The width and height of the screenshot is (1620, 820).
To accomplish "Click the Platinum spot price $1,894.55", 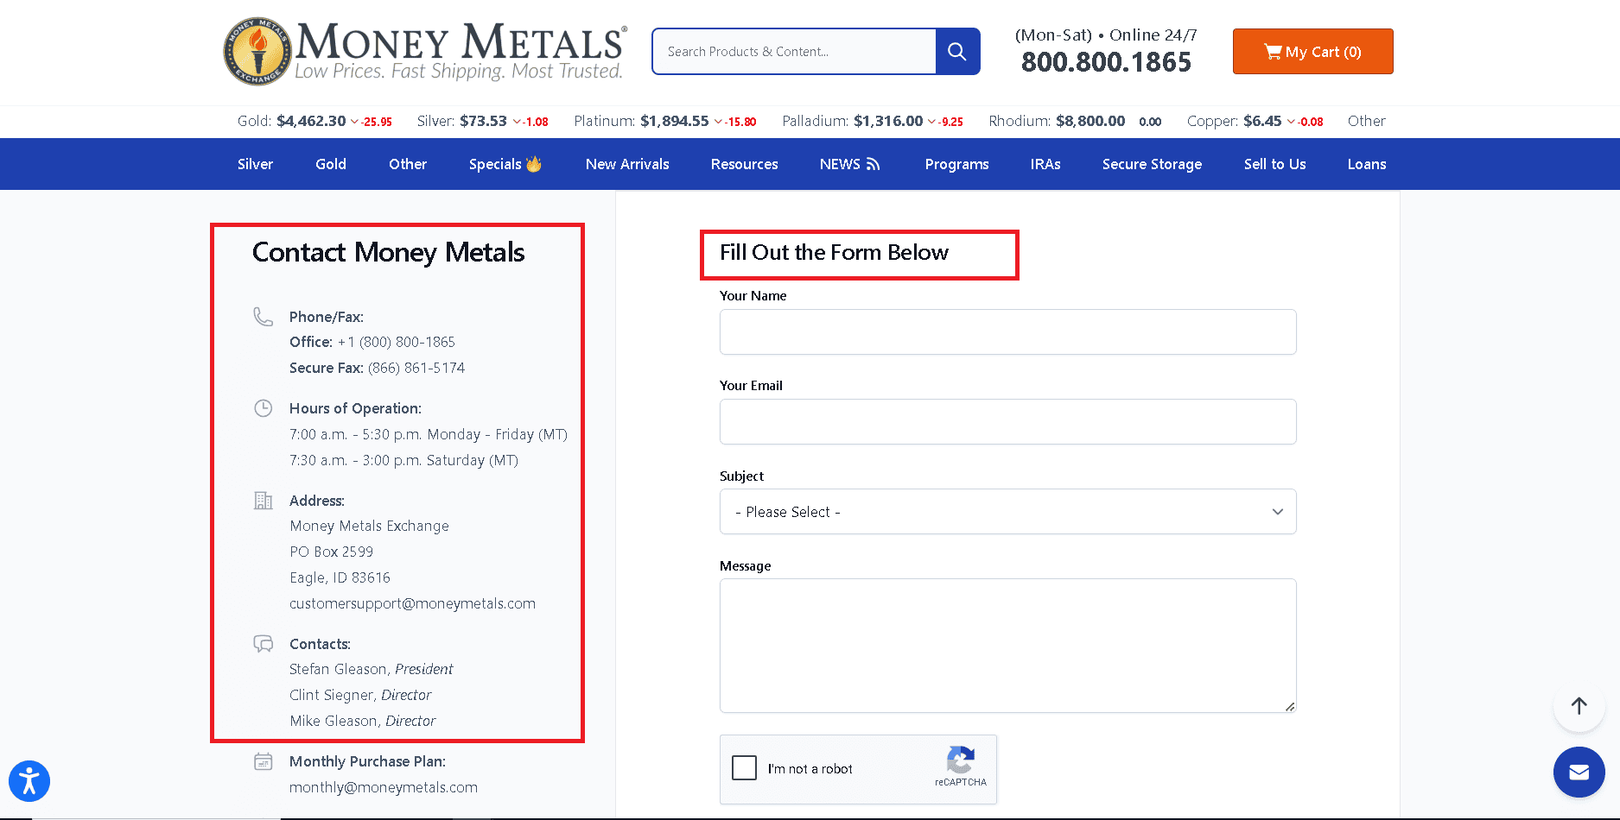I will 674,121.
